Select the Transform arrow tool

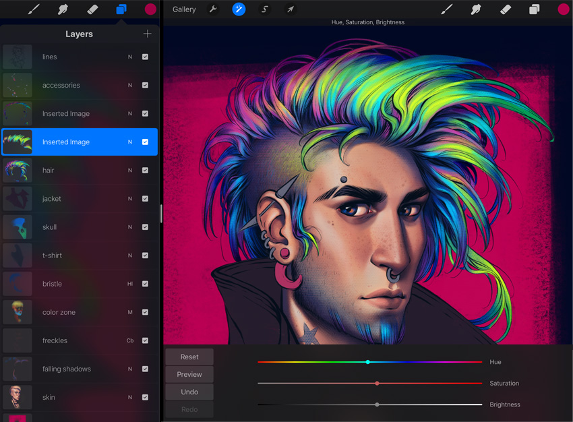point(290,9)
